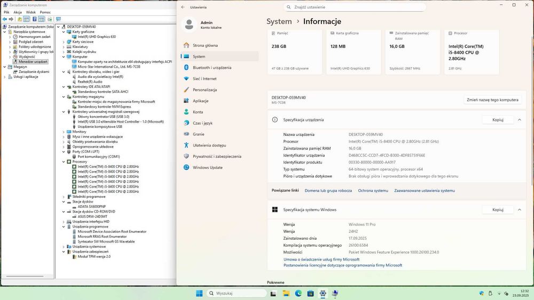Open Zaawansowane ustawienia systemu link

[424, 190]
